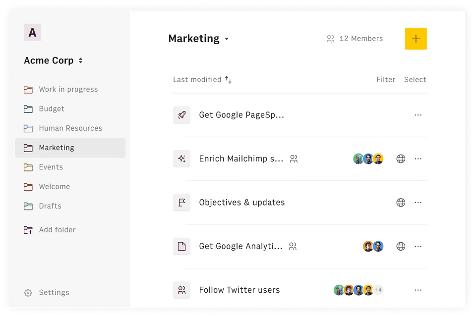This screenshot has width=476, height=317.
Task: Select the Work in progress folder
Action: tap(68, 90)
